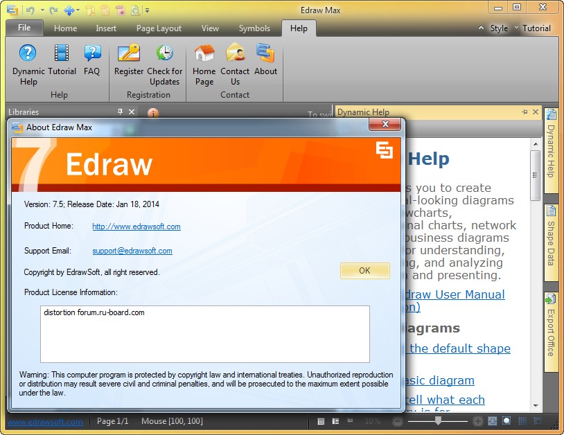Click the orange info icon below the ribbon

153,113
